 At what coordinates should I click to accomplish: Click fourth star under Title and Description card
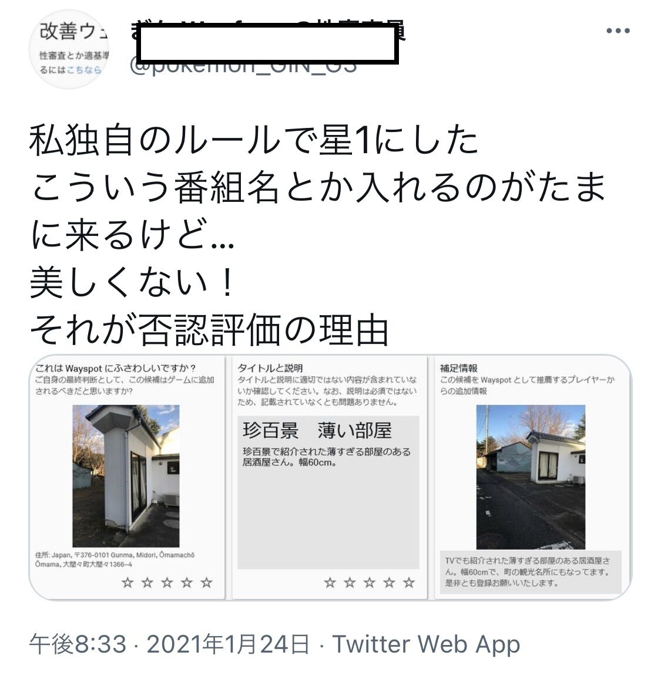coord(389,582)
